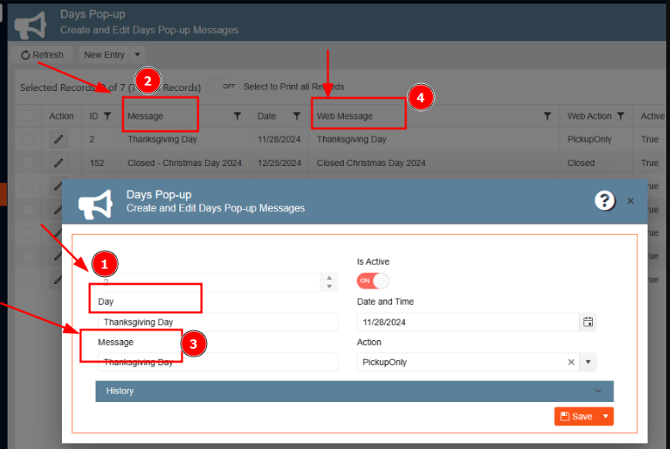Open the Action dropdown list
Viewport: 670px width, 449px height.
pyautogui.click(x=587, y=362)
